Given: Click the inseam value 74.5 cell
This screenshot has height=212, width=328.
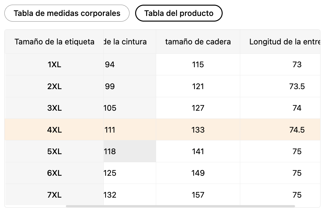Looking at the screenshot, I should click(297, 130).
